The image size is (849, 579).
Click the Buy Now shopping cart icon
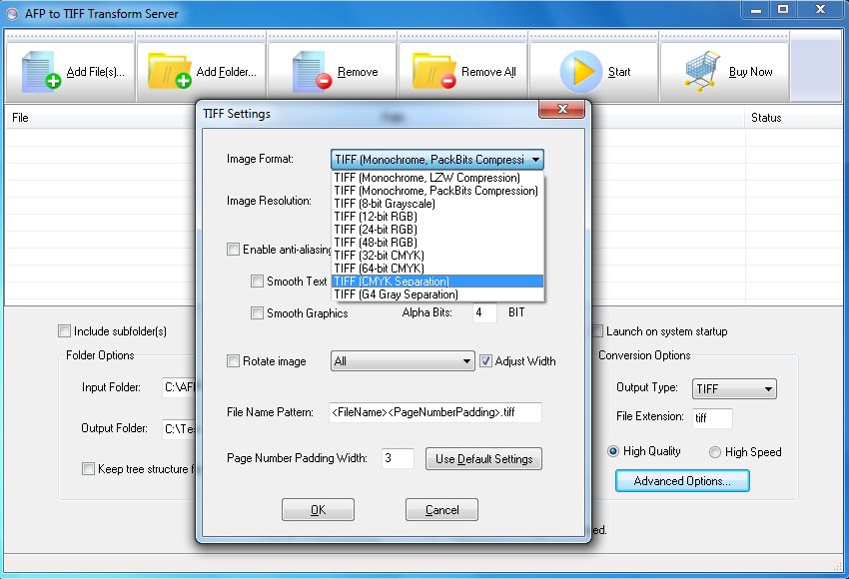pos(702,71)
